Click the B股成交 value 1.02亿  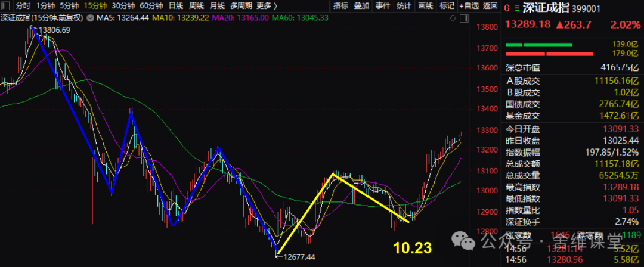click(627, 92)
